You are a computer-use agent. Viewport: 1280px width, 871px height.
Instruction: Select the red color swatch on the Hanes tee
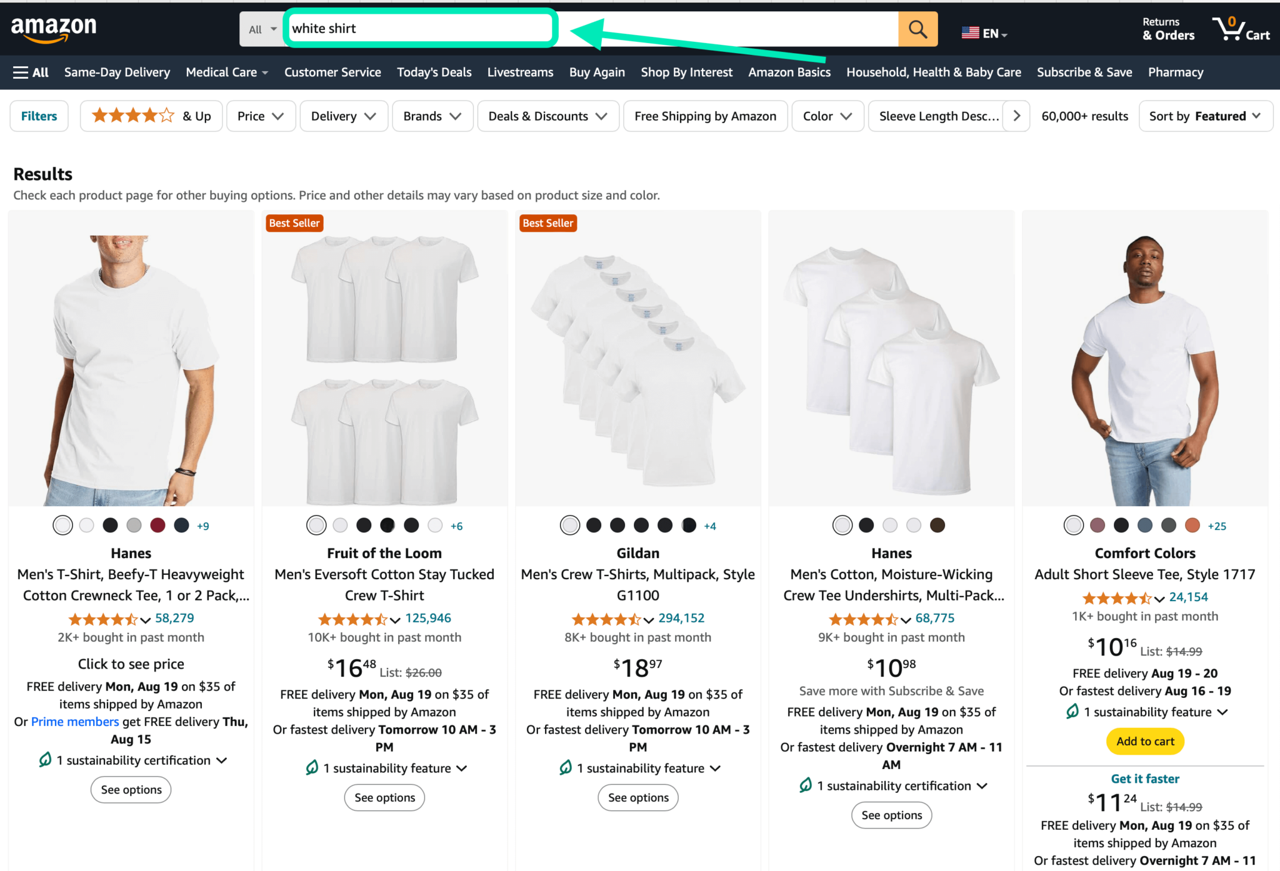coord(157,525)
